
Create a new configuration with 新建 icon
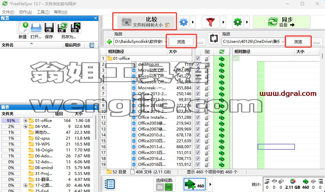click(23, 28)
